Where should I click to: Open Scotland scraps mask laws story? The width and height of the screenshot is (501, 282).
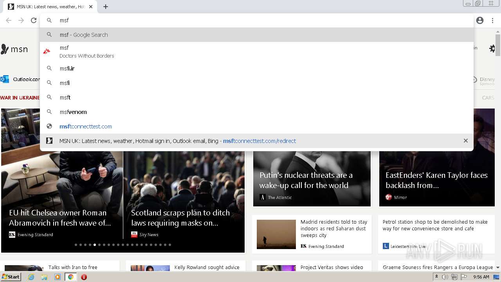pos(180,218)
